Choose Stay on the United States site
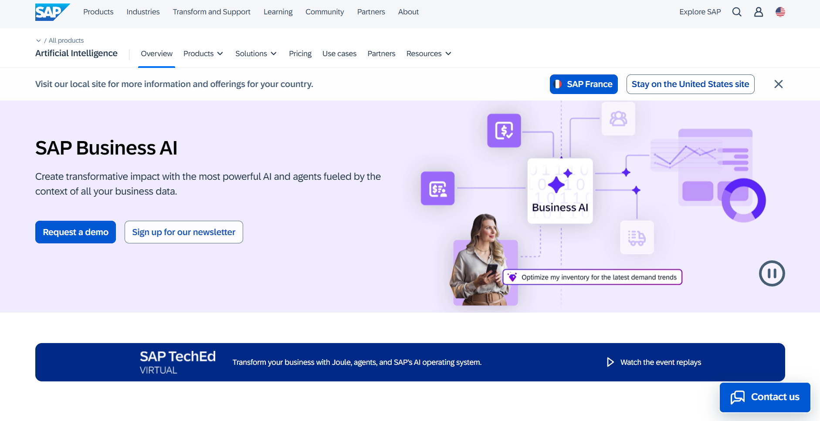Screen dimensions: 820x421 click(690, 84)
